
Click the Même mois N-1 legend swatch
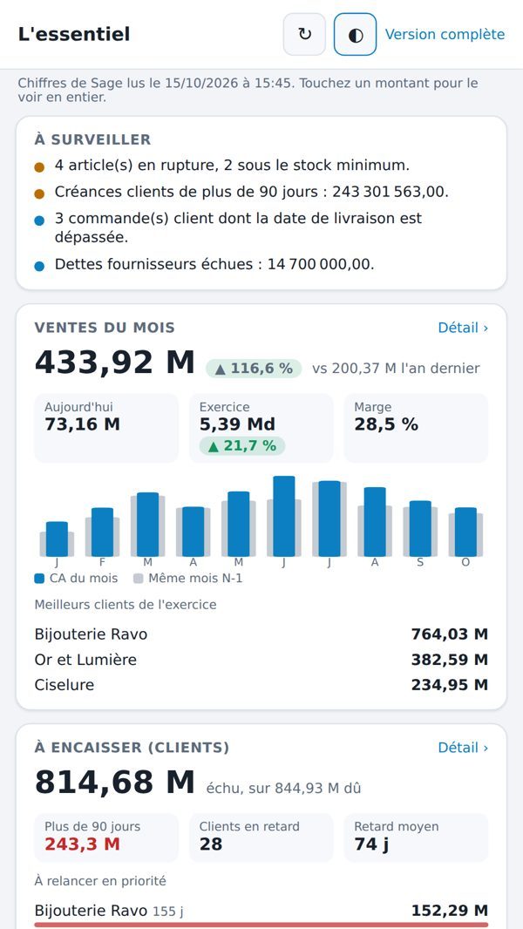coord(139,579)
